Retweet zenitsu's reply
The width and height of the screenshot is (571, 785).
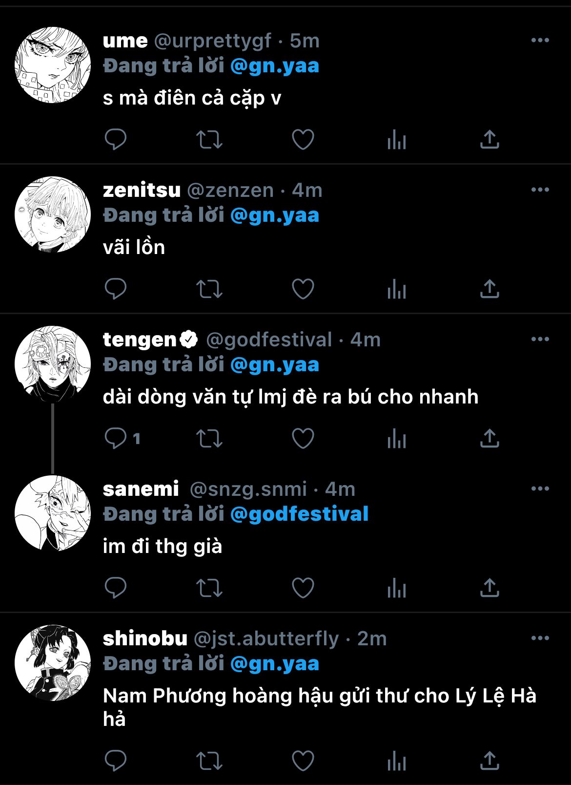point(209,289)
